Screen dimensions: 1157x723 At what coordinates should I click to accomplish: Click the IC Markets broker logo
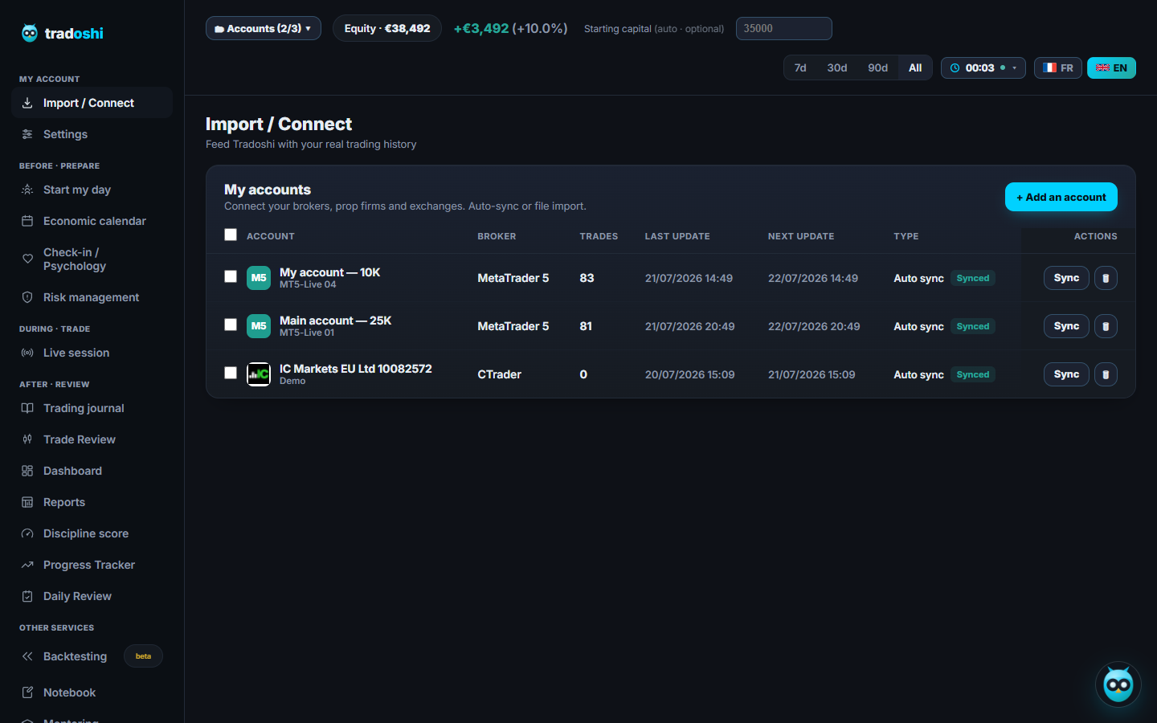[259, 374]
